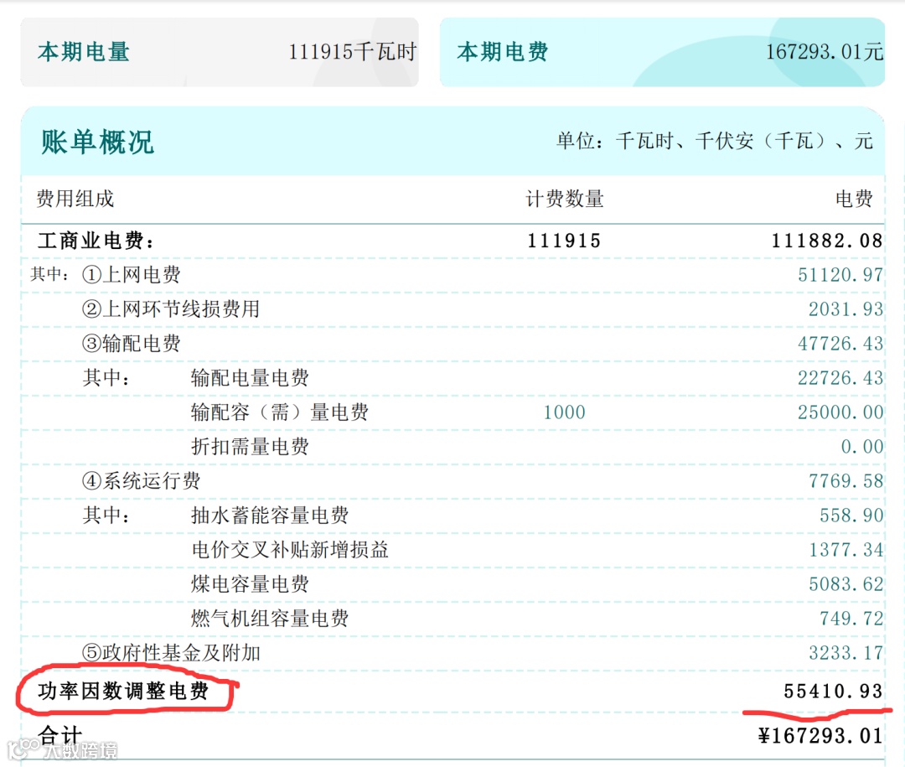Select the 折扣需量电费 row label
This screenshot has width=905, height=767.
pos(250,447)
